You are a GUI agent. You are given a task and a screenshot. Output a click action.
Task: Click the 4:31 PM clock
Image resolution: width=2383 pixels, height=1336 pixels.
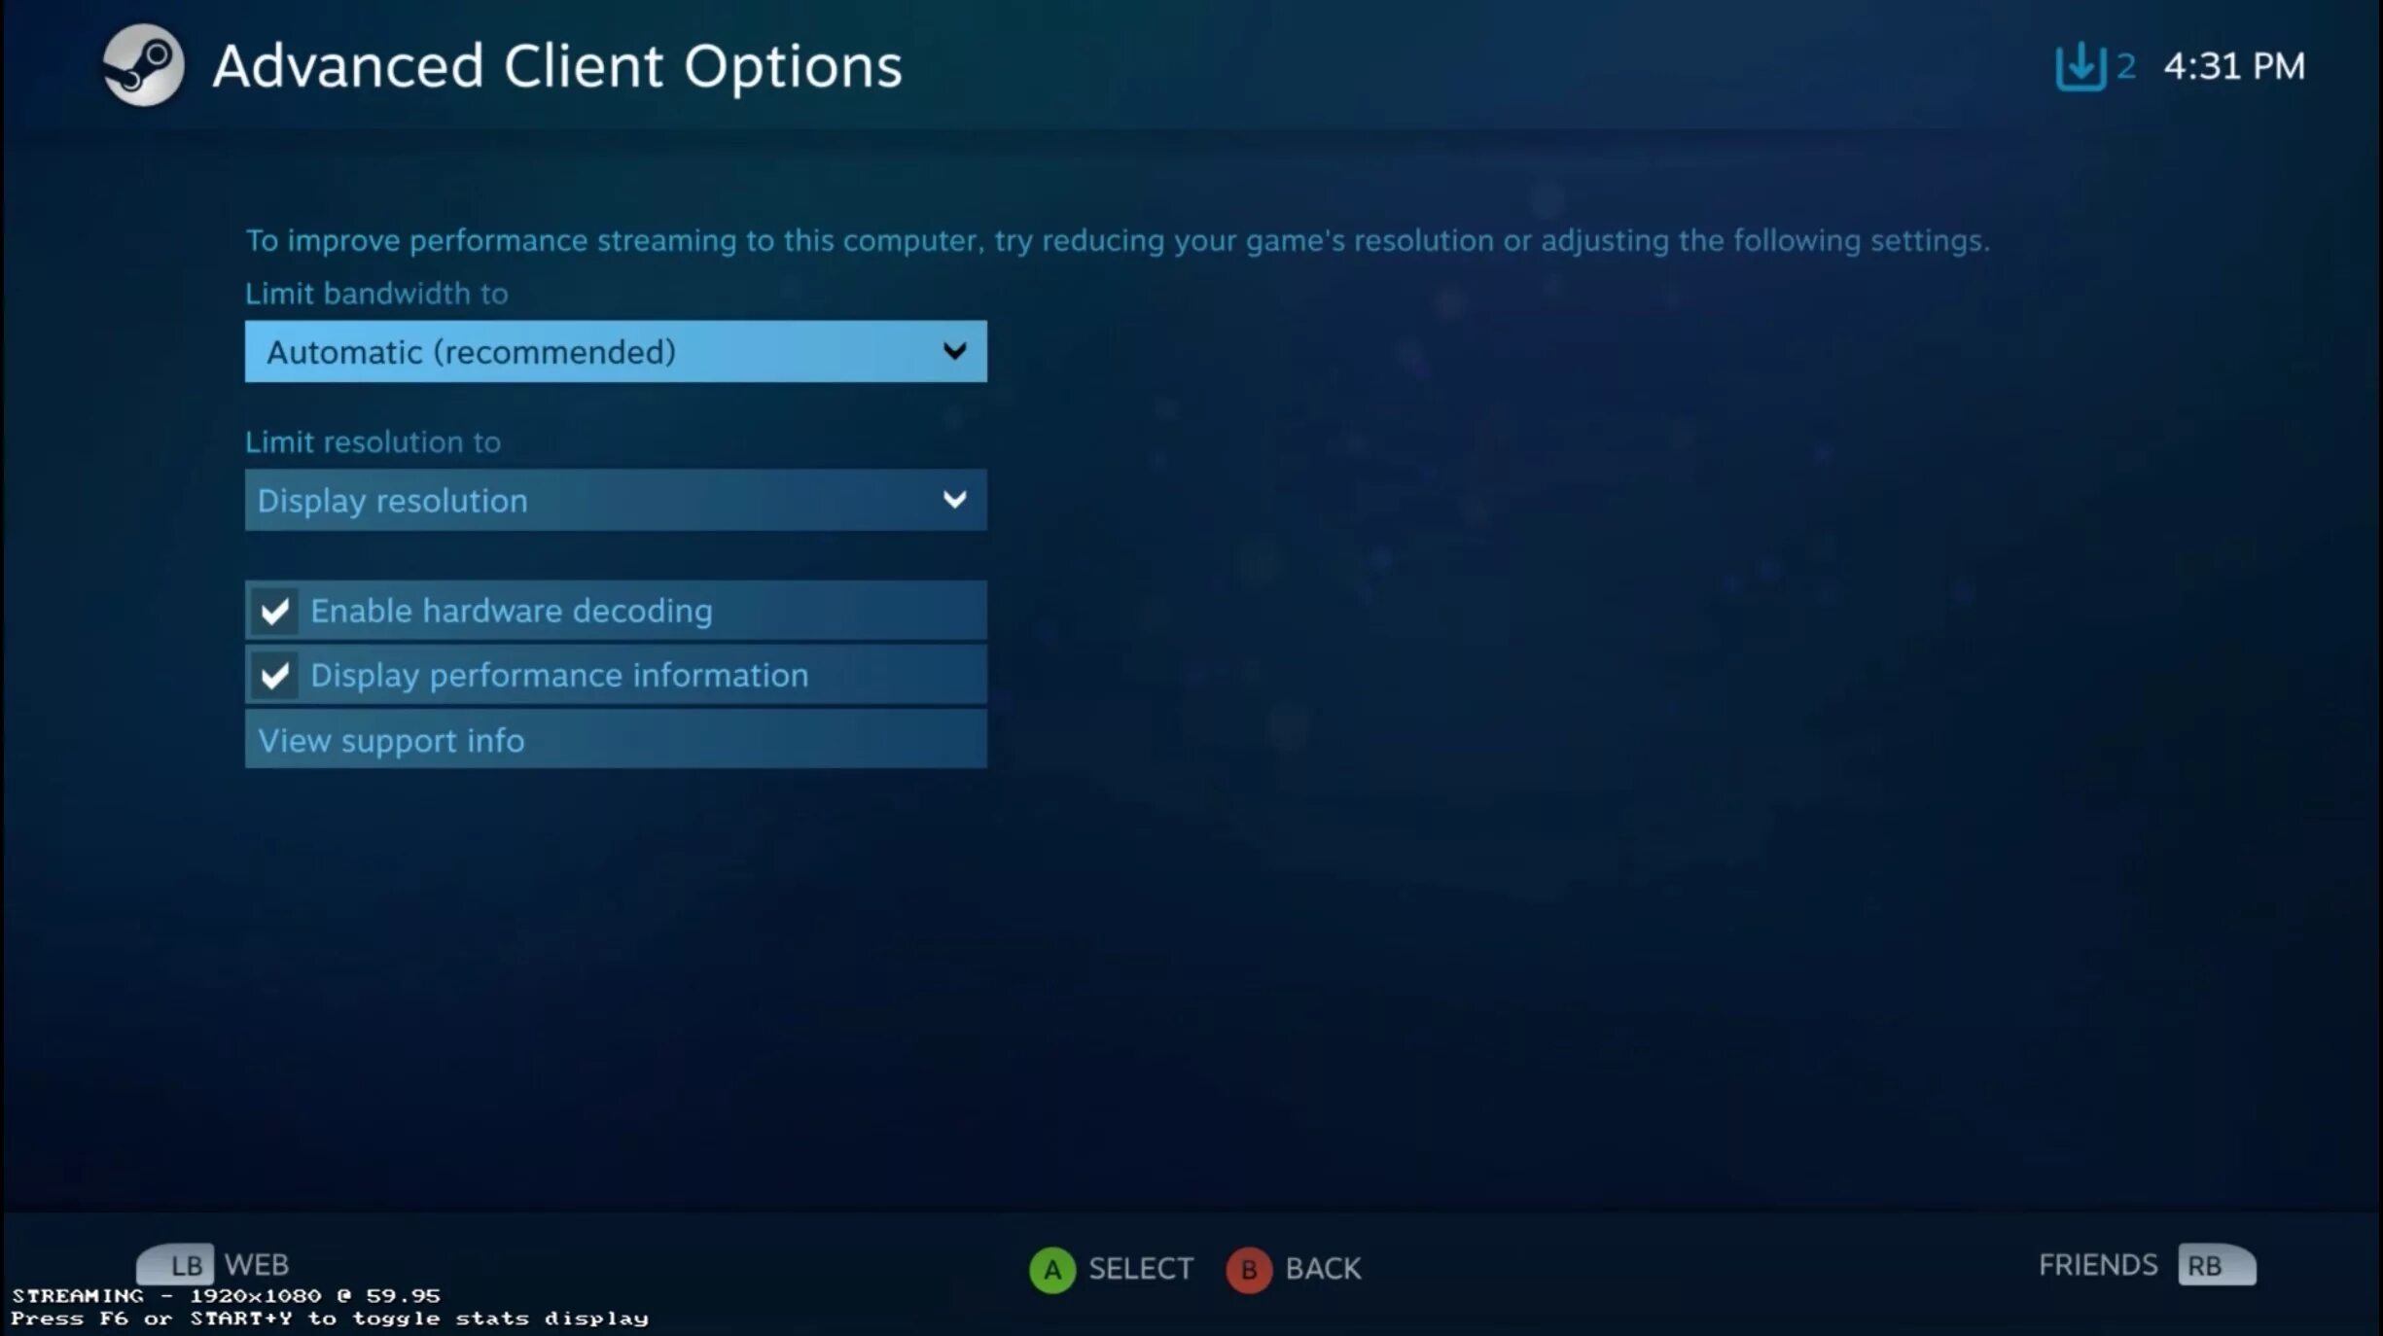2233,66
